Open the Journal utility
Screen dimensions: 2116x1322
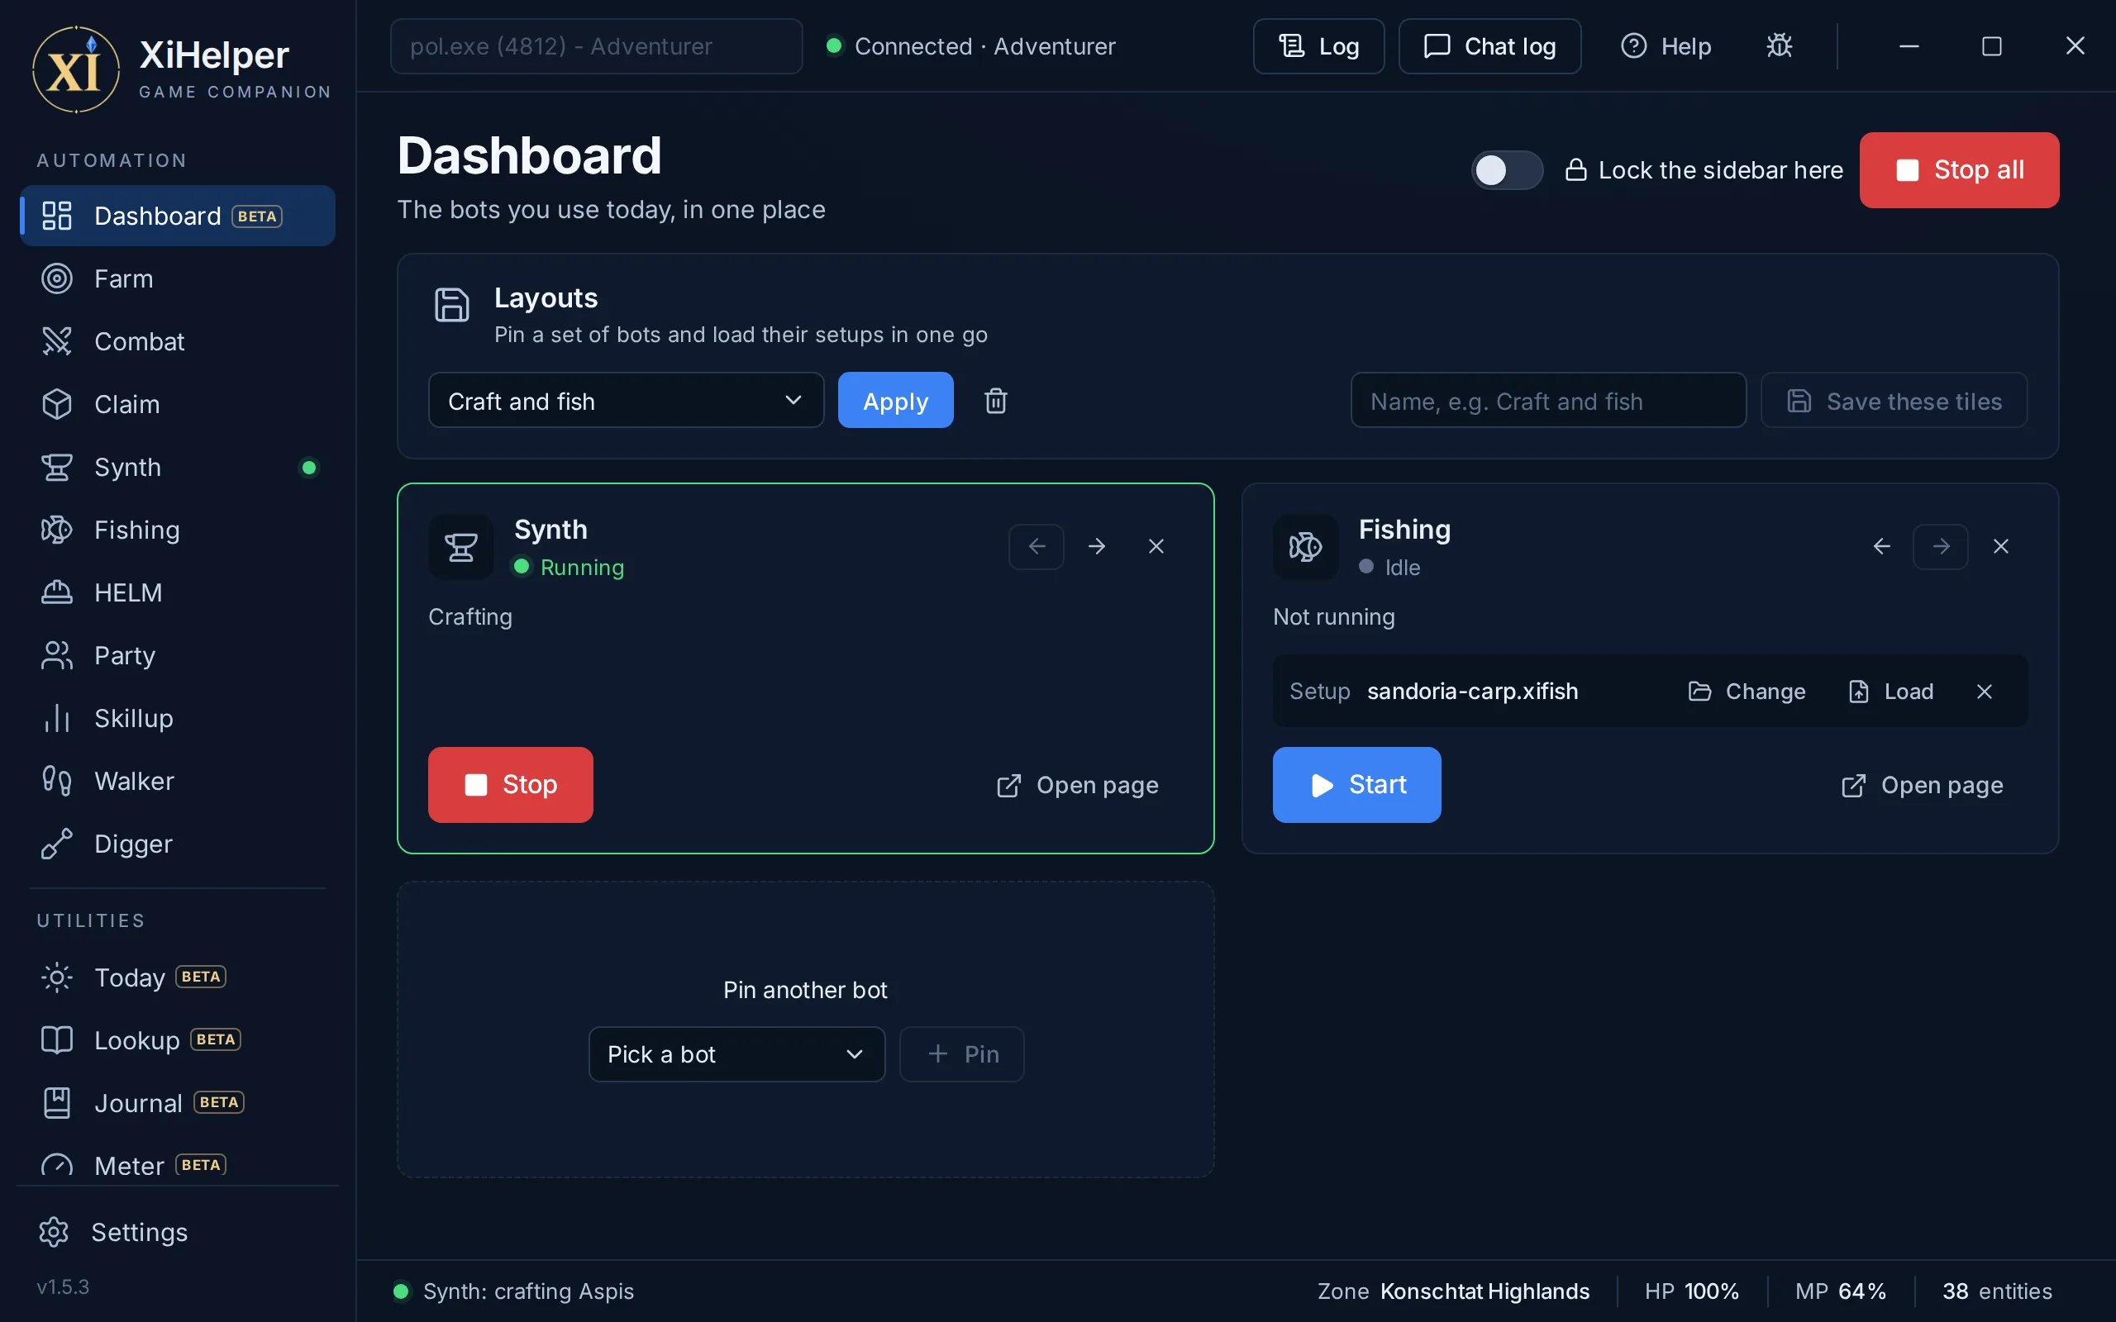tap(178, 1103)
